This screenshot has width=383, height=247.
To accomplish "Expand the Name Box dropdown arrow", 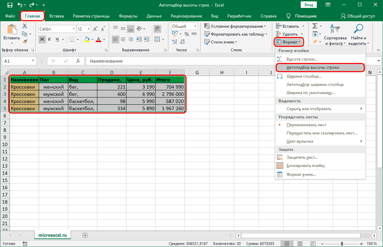I will [x=33, y=61].
